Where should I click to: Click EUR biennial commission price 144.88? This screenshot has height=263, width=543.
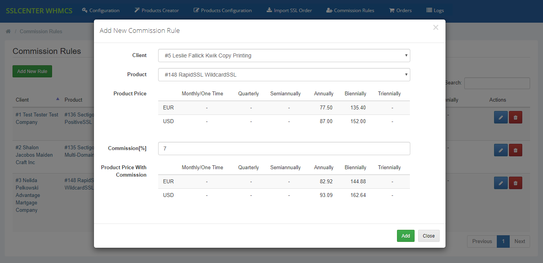tap(358, 181)
